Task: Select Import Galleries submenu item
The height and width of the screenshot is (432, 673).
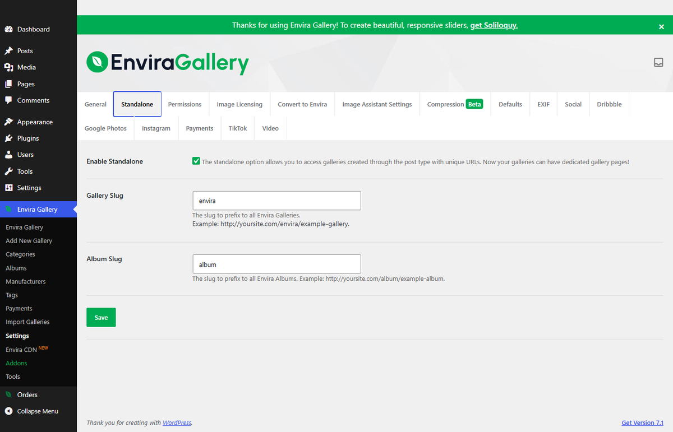Action: 27,322
